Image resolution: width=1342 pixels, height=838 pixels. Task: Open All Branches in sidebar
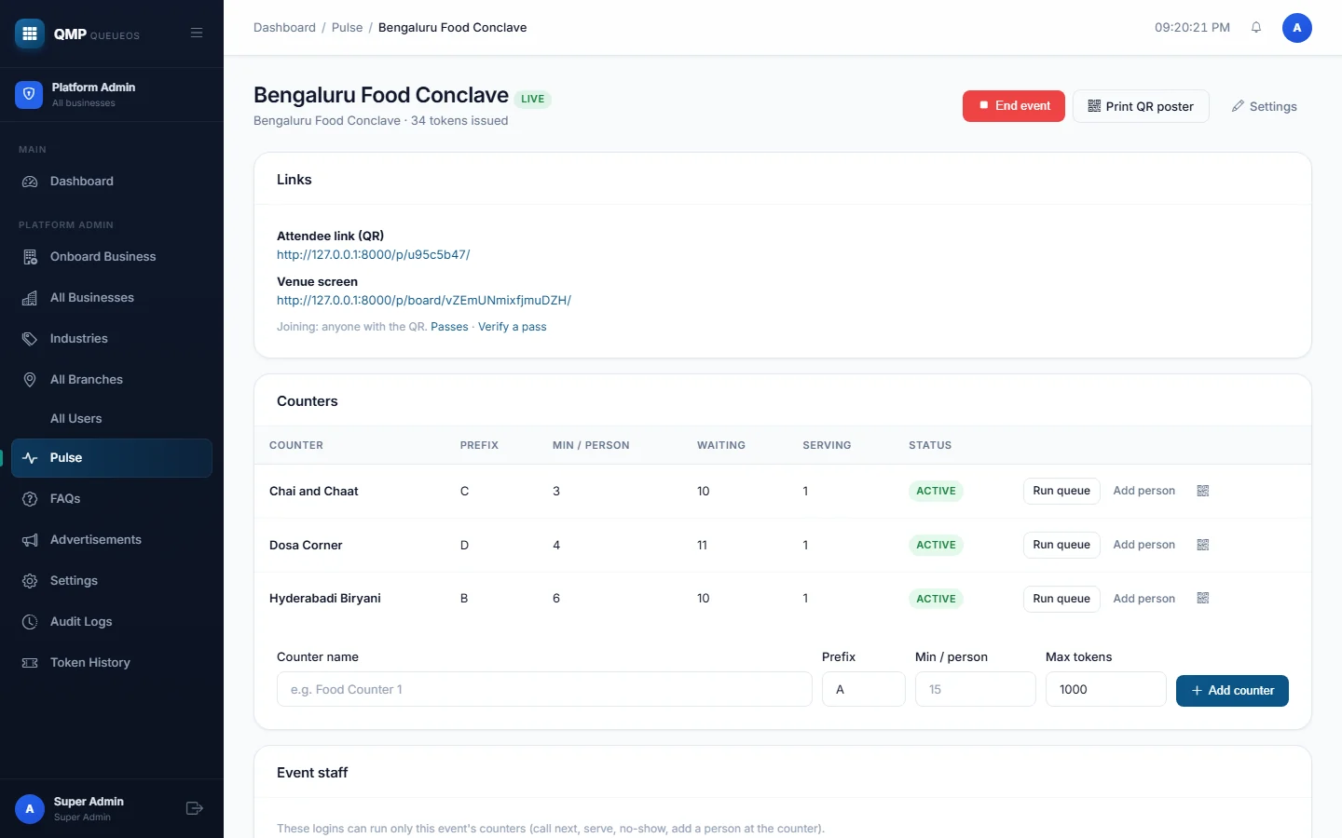(x=112, y=380)
